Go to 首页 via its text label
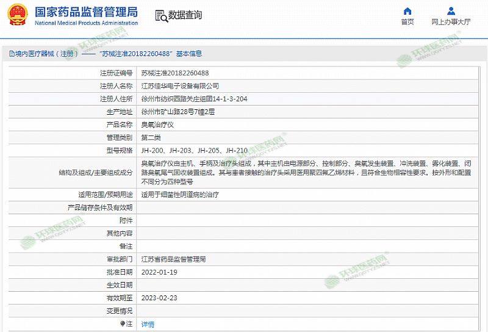Screen dimensions: 488x332 point(407,22)
